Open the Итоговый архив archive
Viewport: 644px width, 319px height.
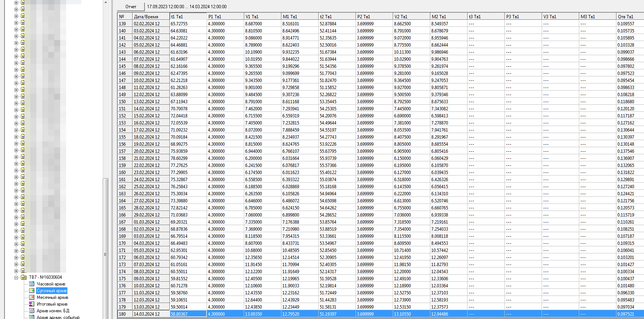(52, 304)
